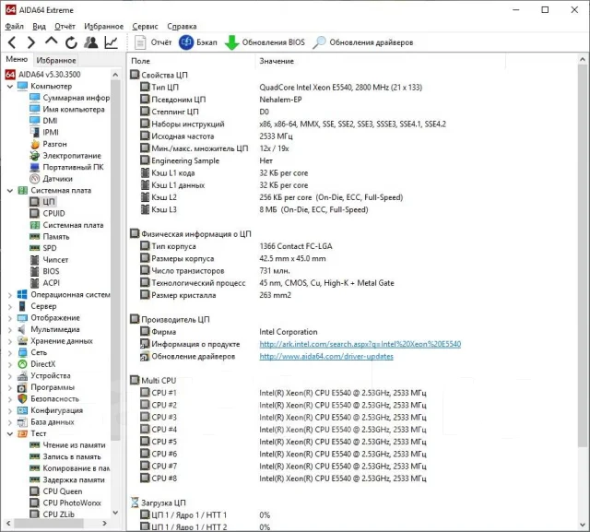Refresh the page with the refresh icon
Image resolution: width=590 pixels, height=532 pixels.
coord(71,42)
